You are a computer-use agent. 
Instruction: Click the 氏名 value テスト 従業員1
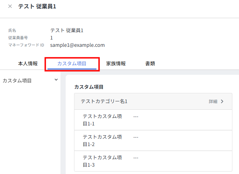[x=67, y=30]
